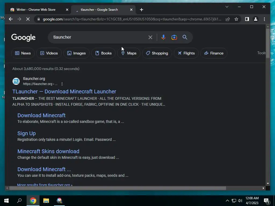Viewport: 275px width, 206px height.
Task: Open the Windows Start menu
Action: 6,201
